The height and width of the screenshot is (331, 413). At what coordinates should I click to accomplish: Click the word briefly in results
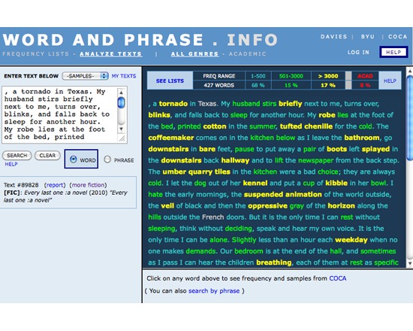(291, 104)
